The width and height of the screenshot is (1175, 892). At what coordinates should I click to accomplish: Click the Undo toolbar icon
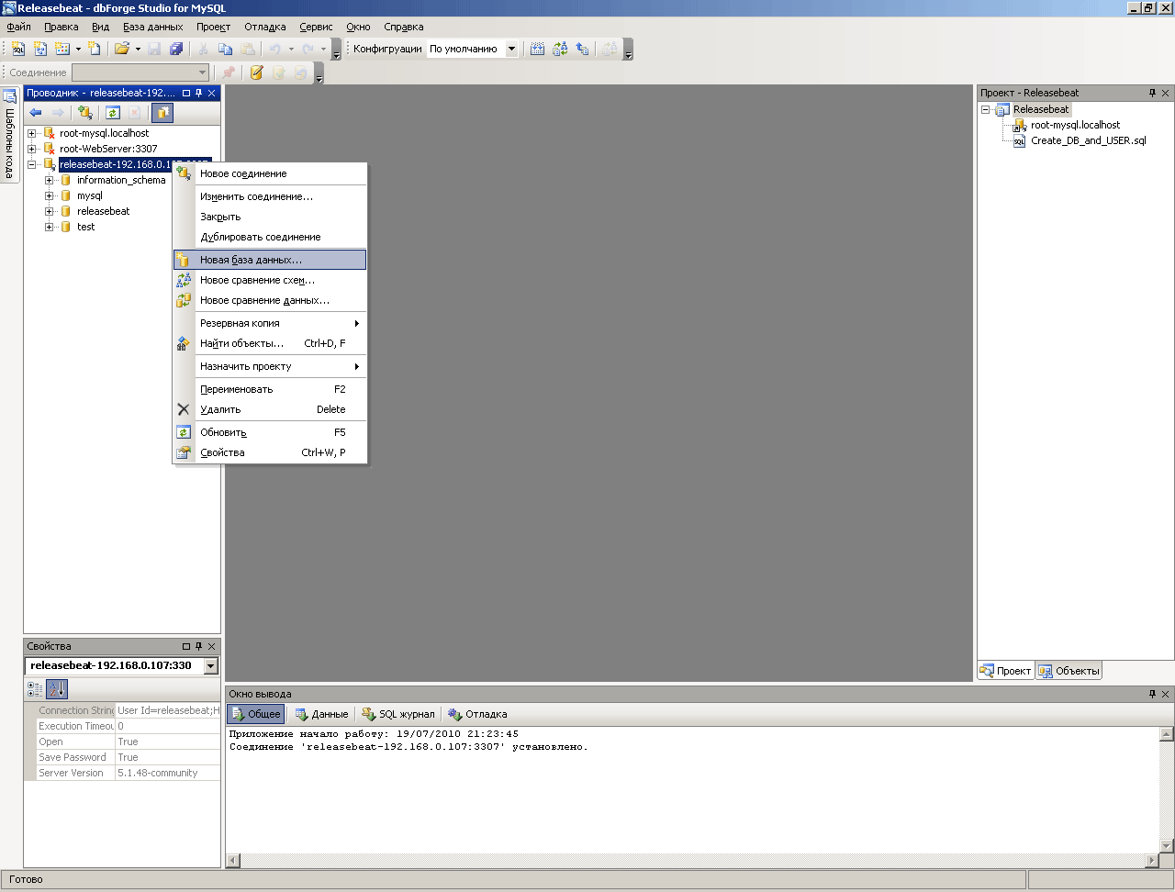click(x=274, y=49)
